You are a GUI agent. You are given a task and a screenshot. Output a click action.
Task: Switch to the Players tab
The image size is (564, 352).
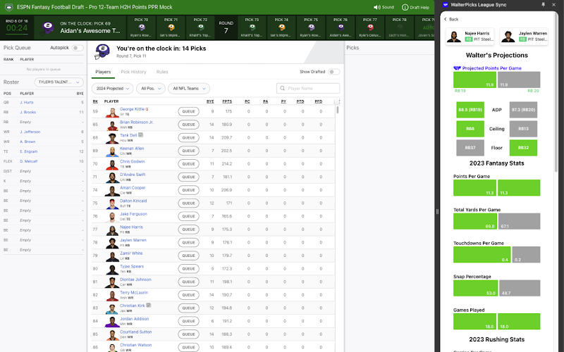[103, 72]
